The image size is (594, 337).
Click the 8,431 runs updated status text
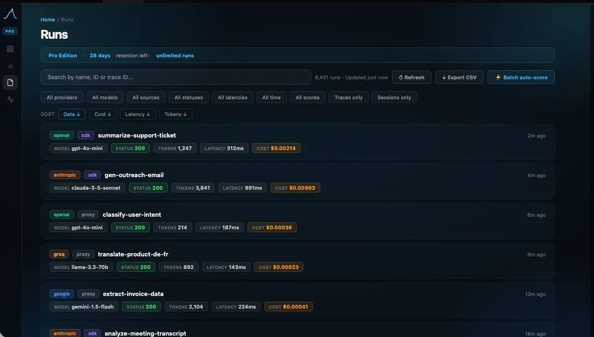coord(351,77)
